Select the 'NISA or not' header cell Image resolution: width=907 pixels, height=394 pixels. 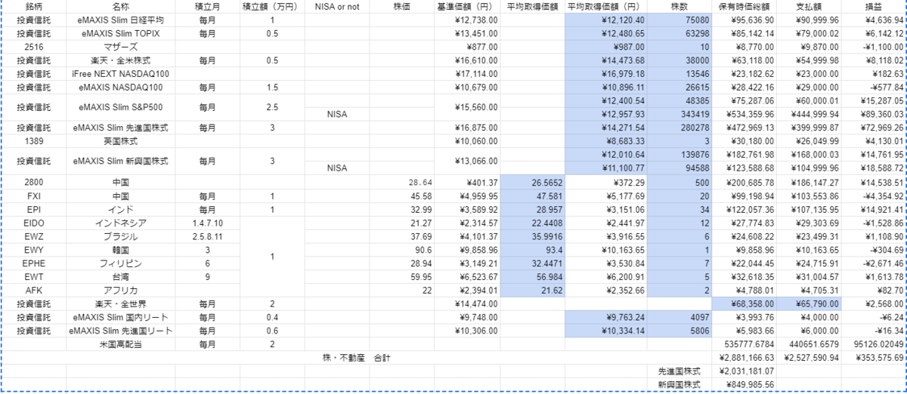click(x=337, y=7)
